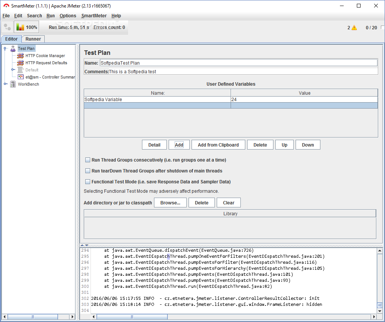Click Add from Clipboard button

coord(218,145)
